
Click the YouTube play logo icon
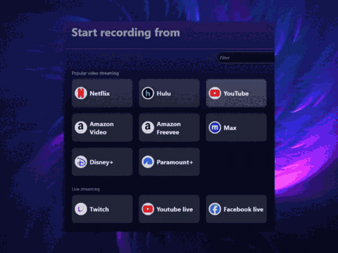pyautogui.click(x=215, y=93)
